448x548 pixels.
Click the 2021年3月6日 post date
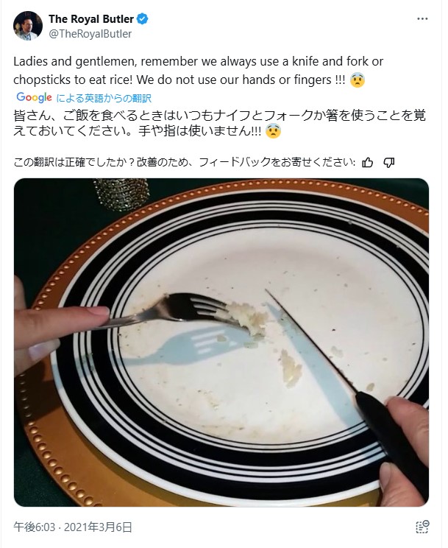tap(98, 527)
